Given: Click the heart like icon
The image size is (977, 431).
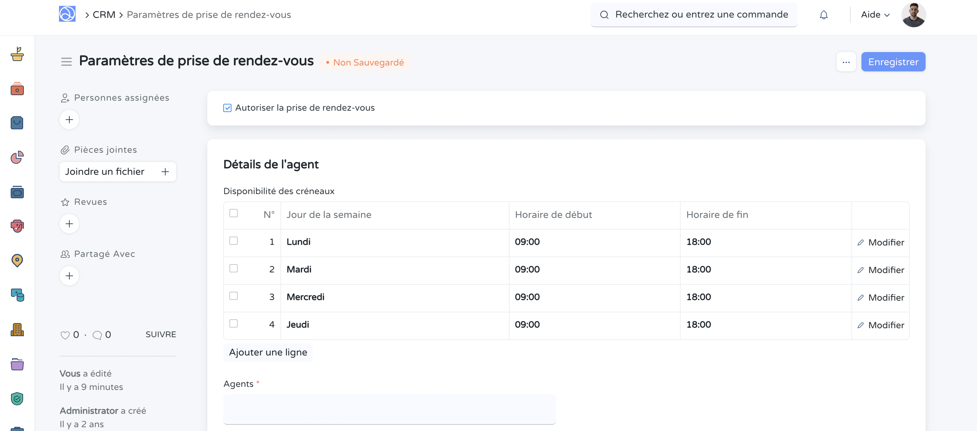Looking at the screenshot, I should (65, 335).
